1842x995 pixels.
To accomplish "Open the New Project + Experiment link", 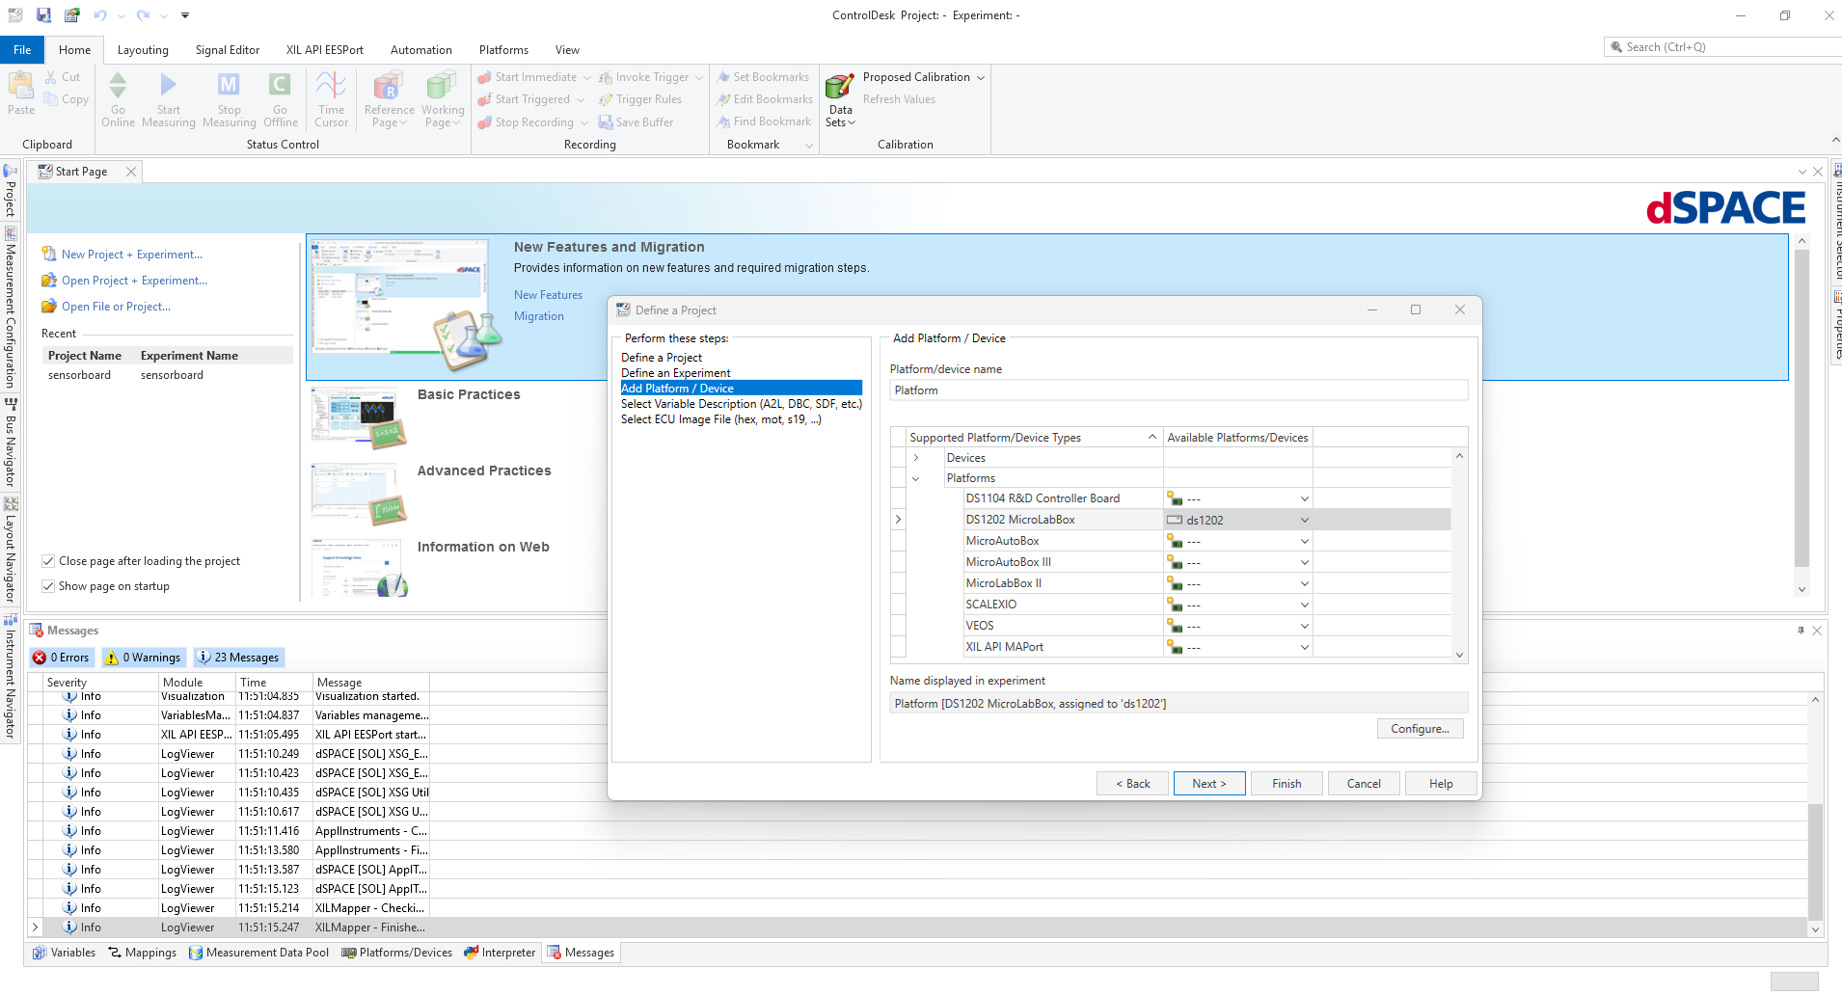I will click(x=131, y=255).
